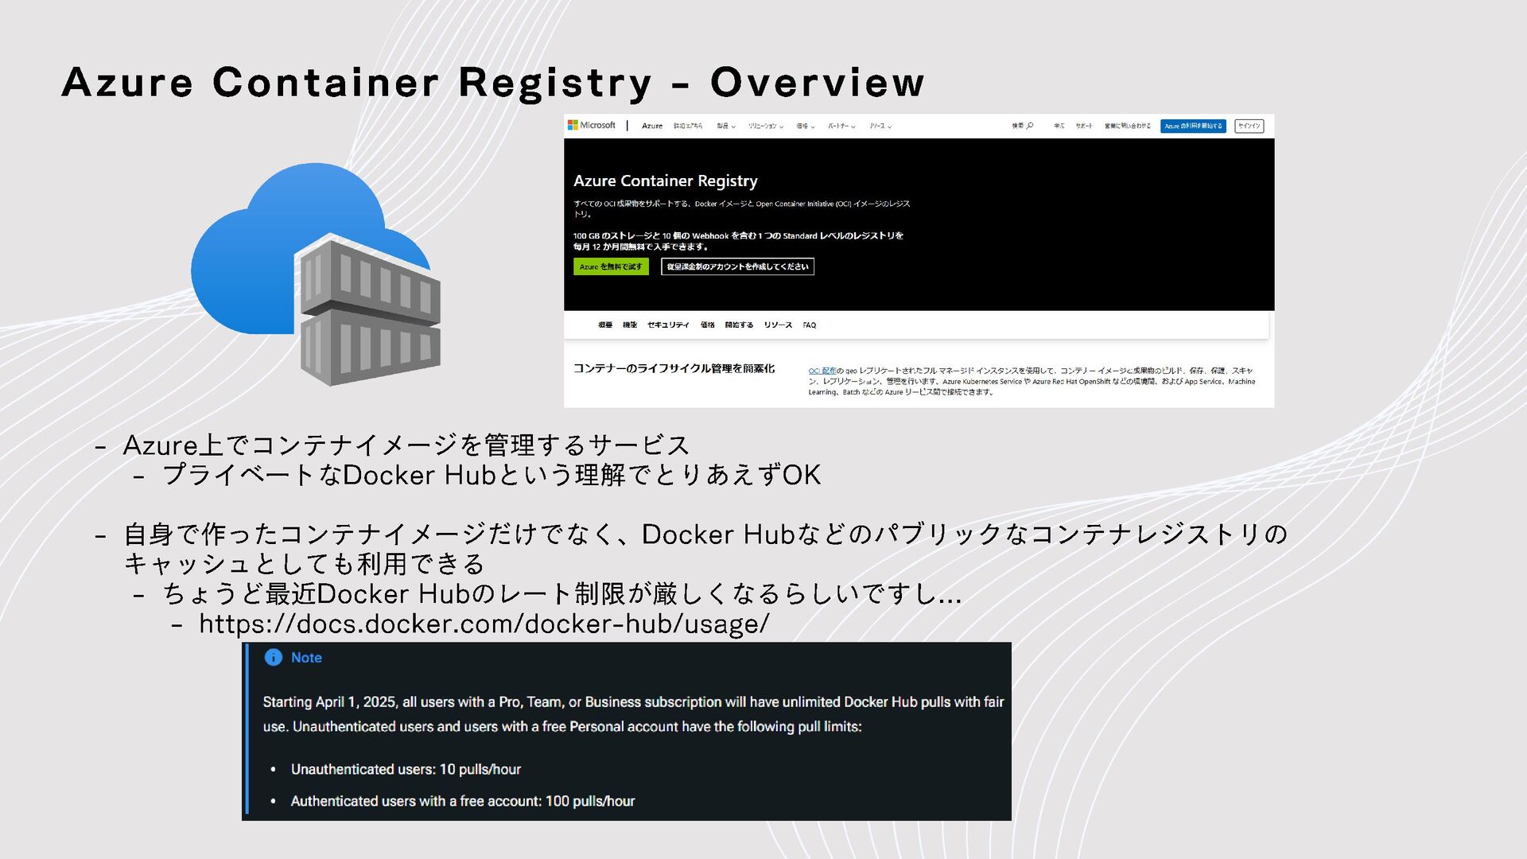Click the 従量課金制のアカウント outlined button
Screen dimensions: 1527x859
(x=737, y=267)
